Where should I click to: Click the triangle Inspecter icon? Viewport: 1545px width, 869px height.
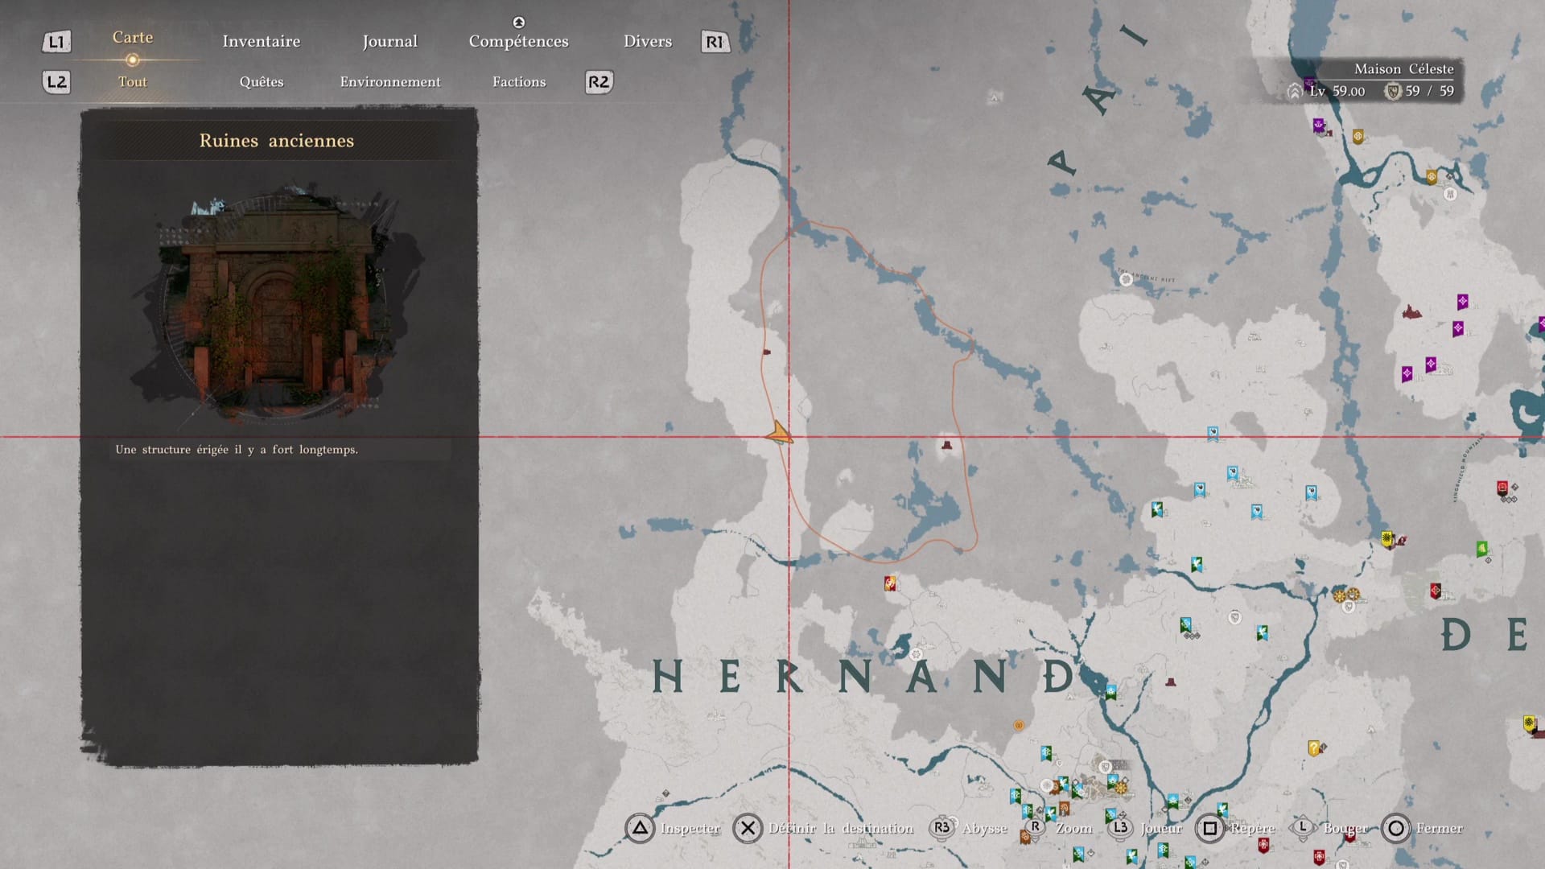point(640,828)
